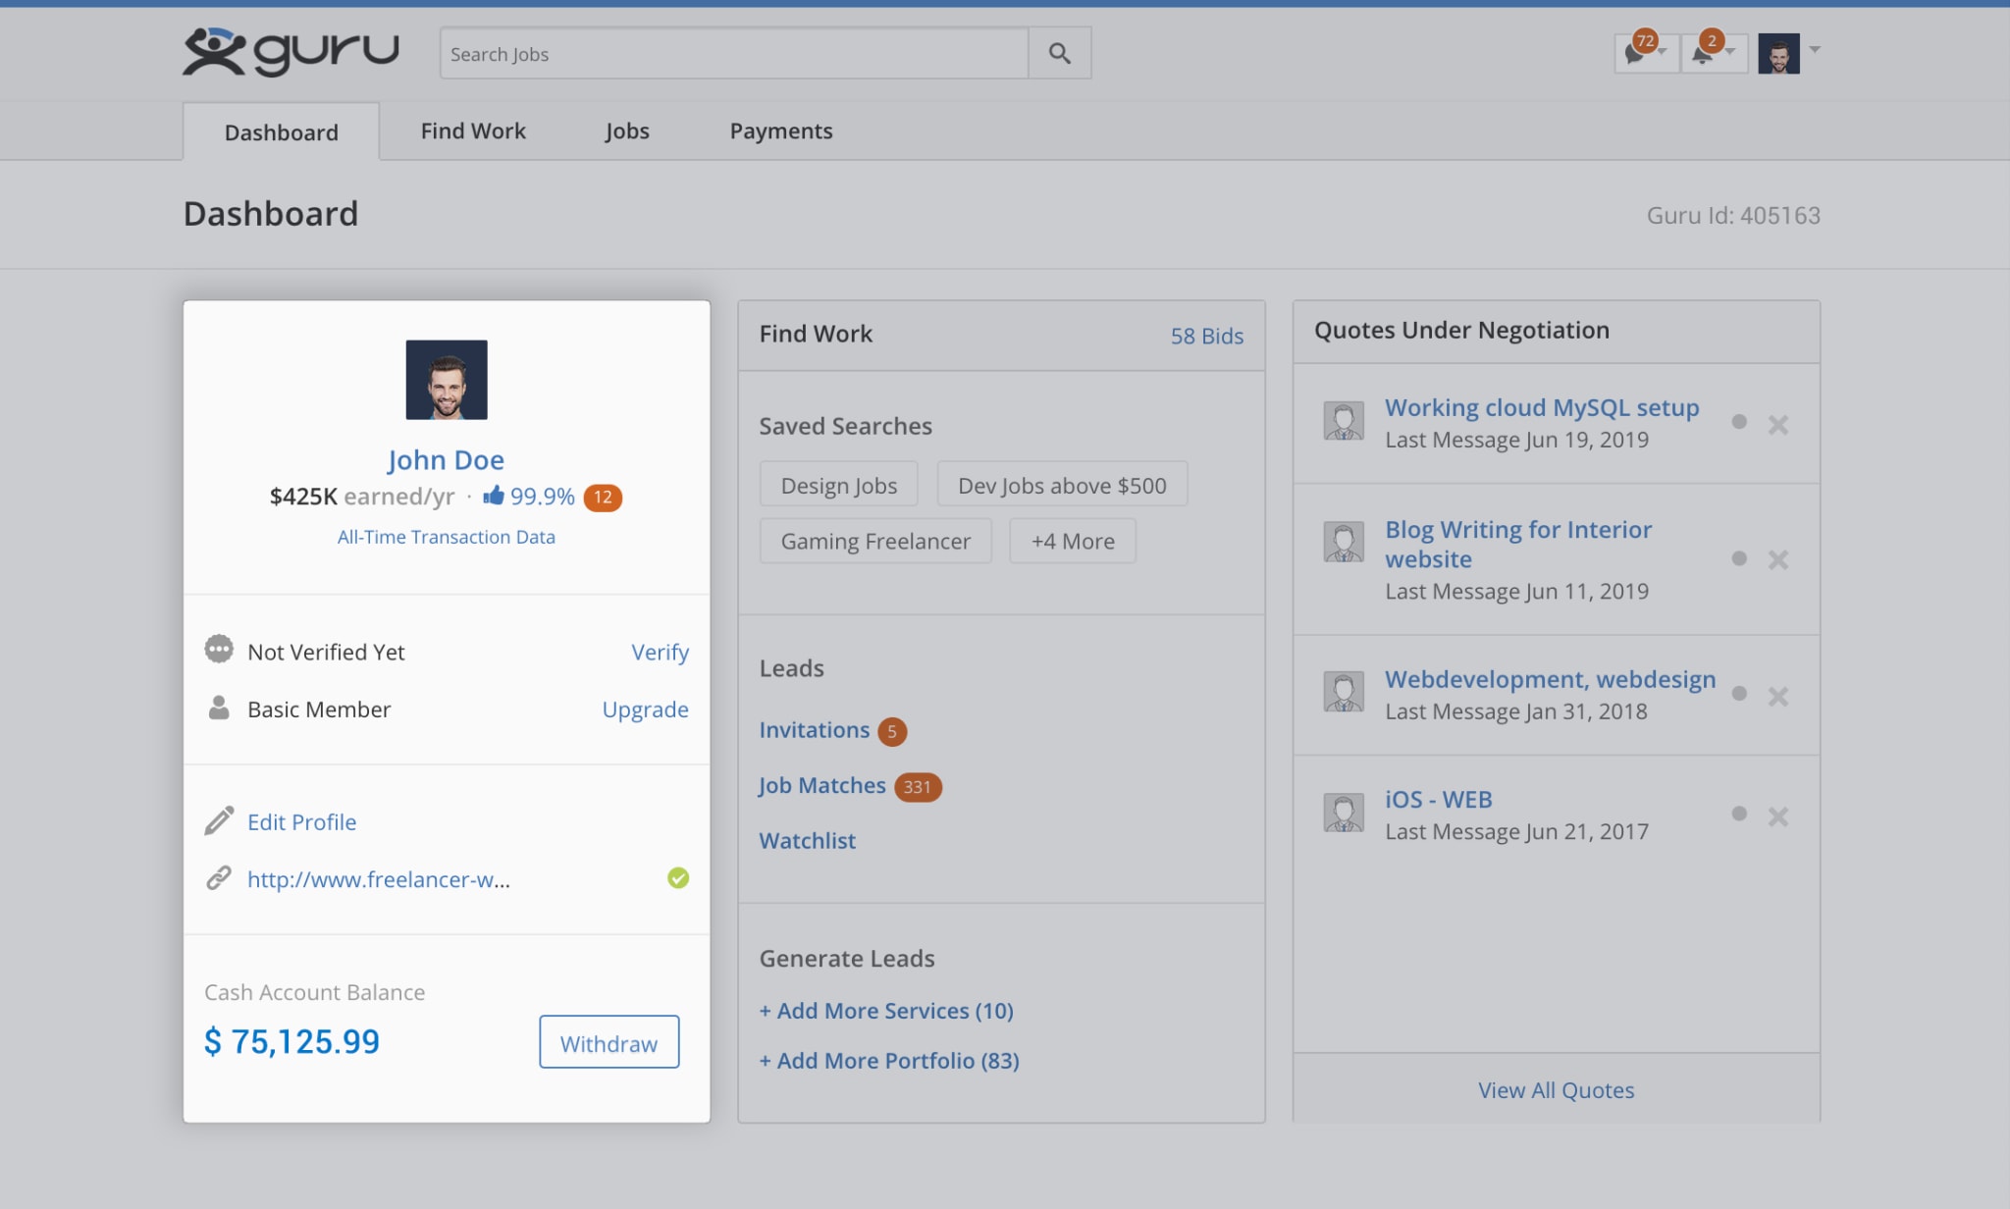Click the pencil edit icon
The image size is (2010, 1209).
pos(219,820)
